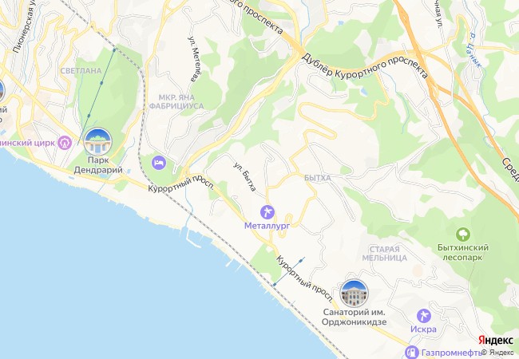The image size is (519, 359).
Task: Click the partially visible landmark icon at left edge
Action: click(2, 91)
